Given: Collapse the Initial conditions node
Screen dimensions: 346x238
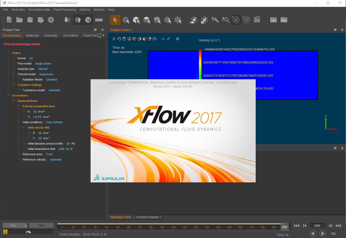Looking at the screenshot, I should tap(19, 122).
